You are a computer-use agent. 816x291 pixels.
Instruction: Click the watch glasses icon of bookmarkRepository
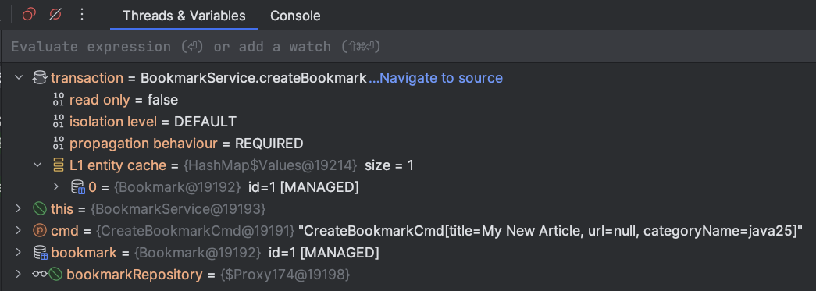tap(40, 275)
